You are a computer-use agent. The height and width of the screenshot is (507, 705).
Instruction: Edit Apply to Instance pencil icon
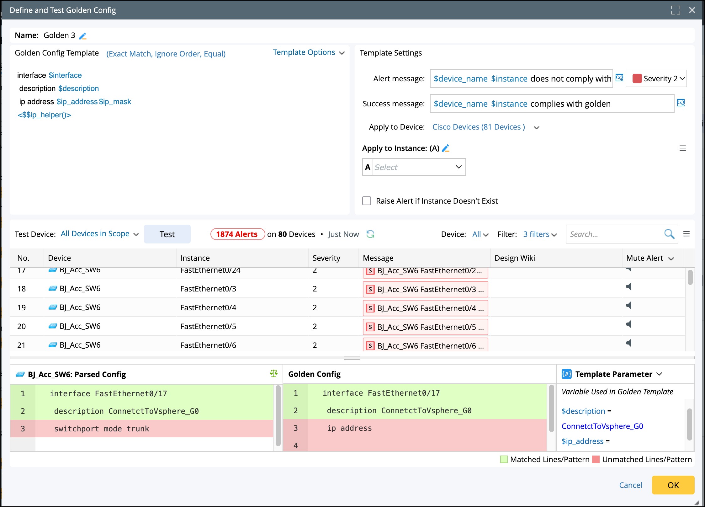(446, 148)
